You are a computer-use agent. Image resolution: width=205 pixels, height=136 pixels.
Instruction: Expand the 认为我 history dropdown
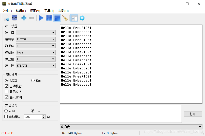[131, 127]
